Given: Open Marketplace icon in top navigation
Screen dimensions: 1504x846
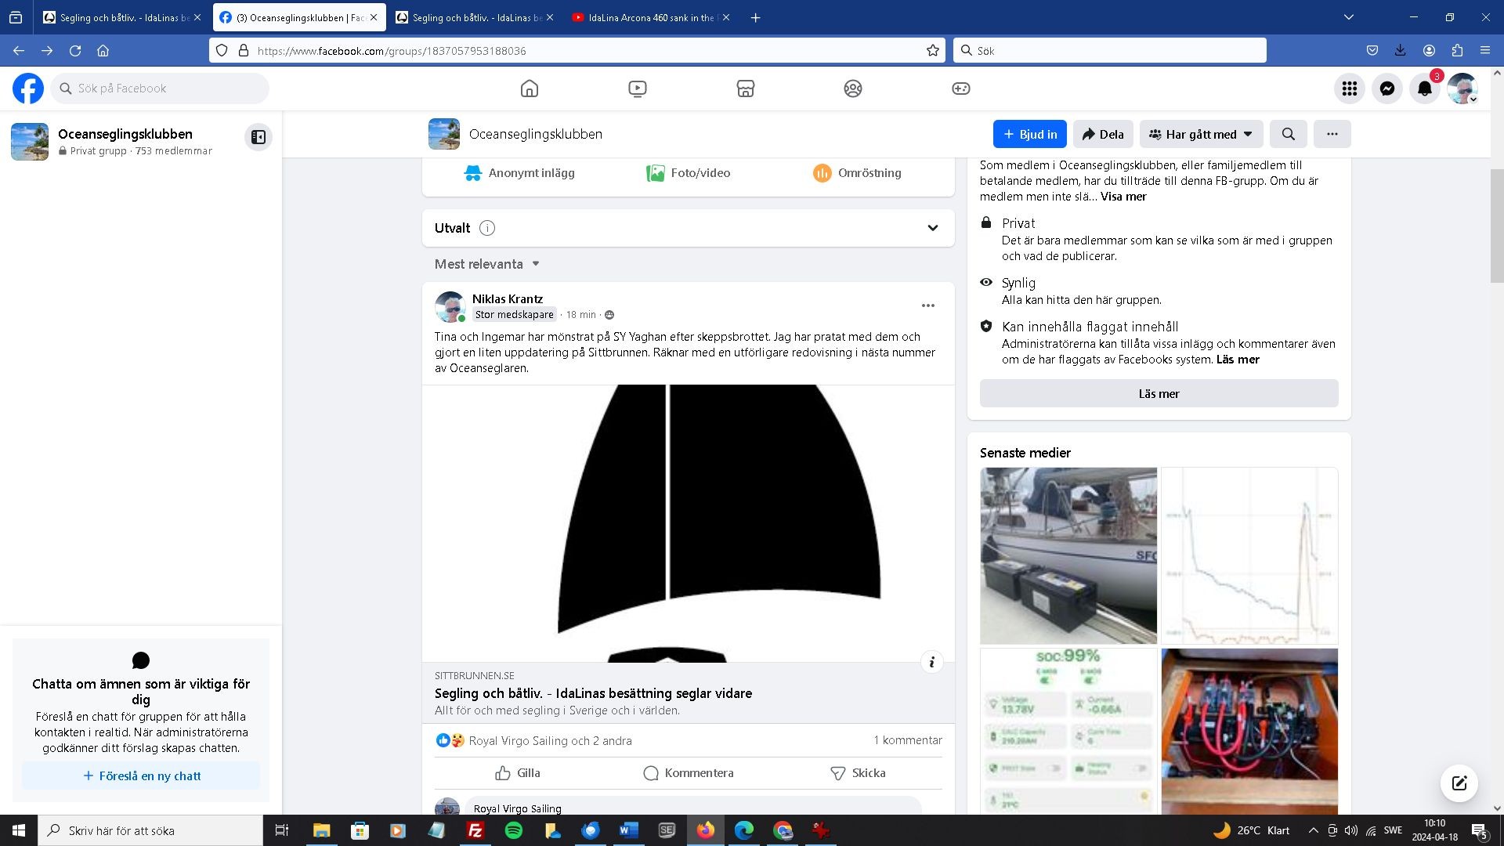Looking at the screenshot, I should coord(745,89).
